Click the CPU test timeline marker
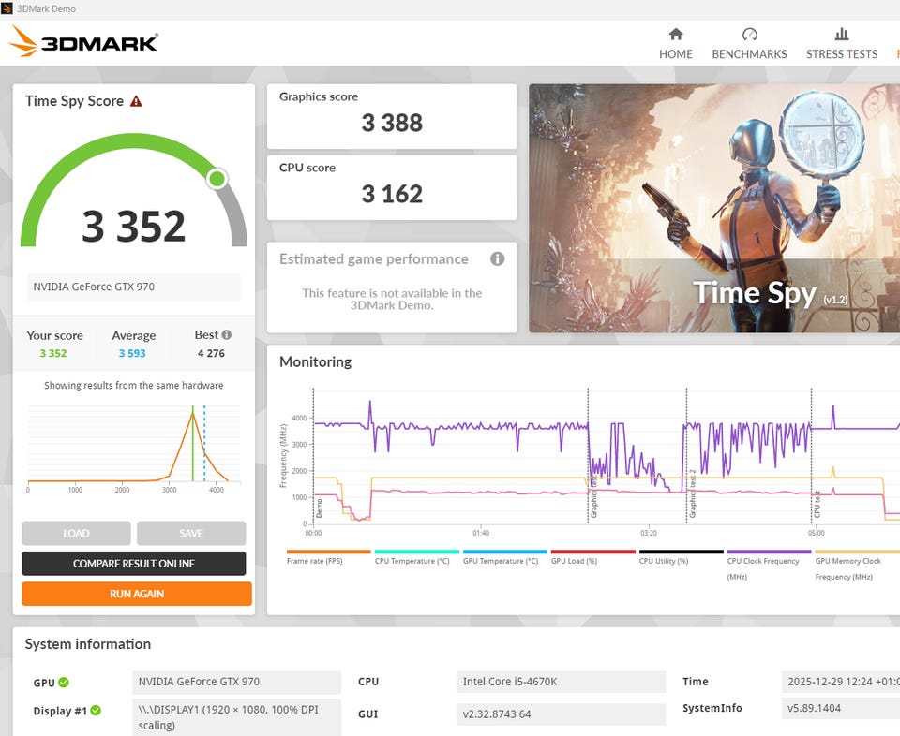The height and width of the screenshot is (736, 900). 817,504
